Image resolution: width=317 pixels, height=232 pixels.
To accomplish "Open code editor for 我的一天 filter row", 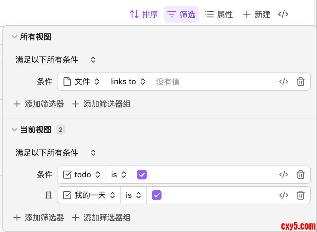I will tap(283, 195).
